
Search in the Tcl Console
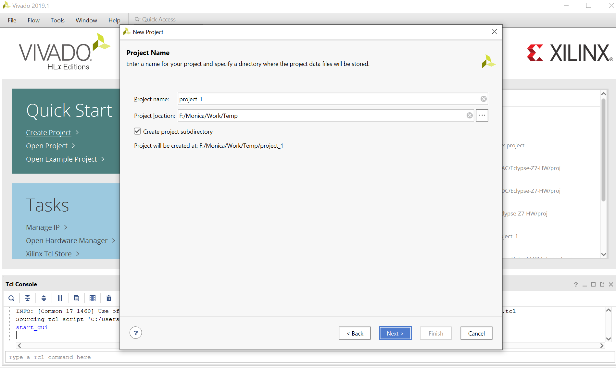point(11,298)
